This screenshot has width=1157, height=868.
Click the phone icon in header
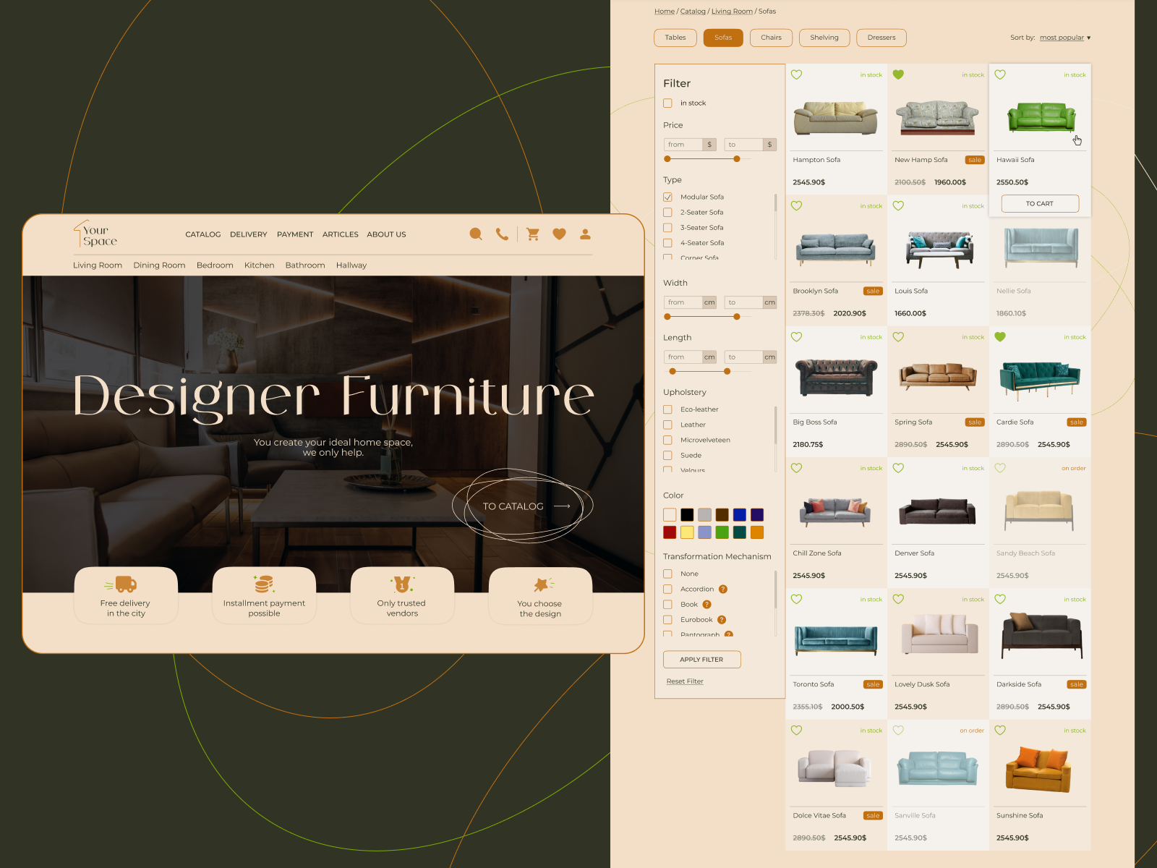click(x=502, y=234)
